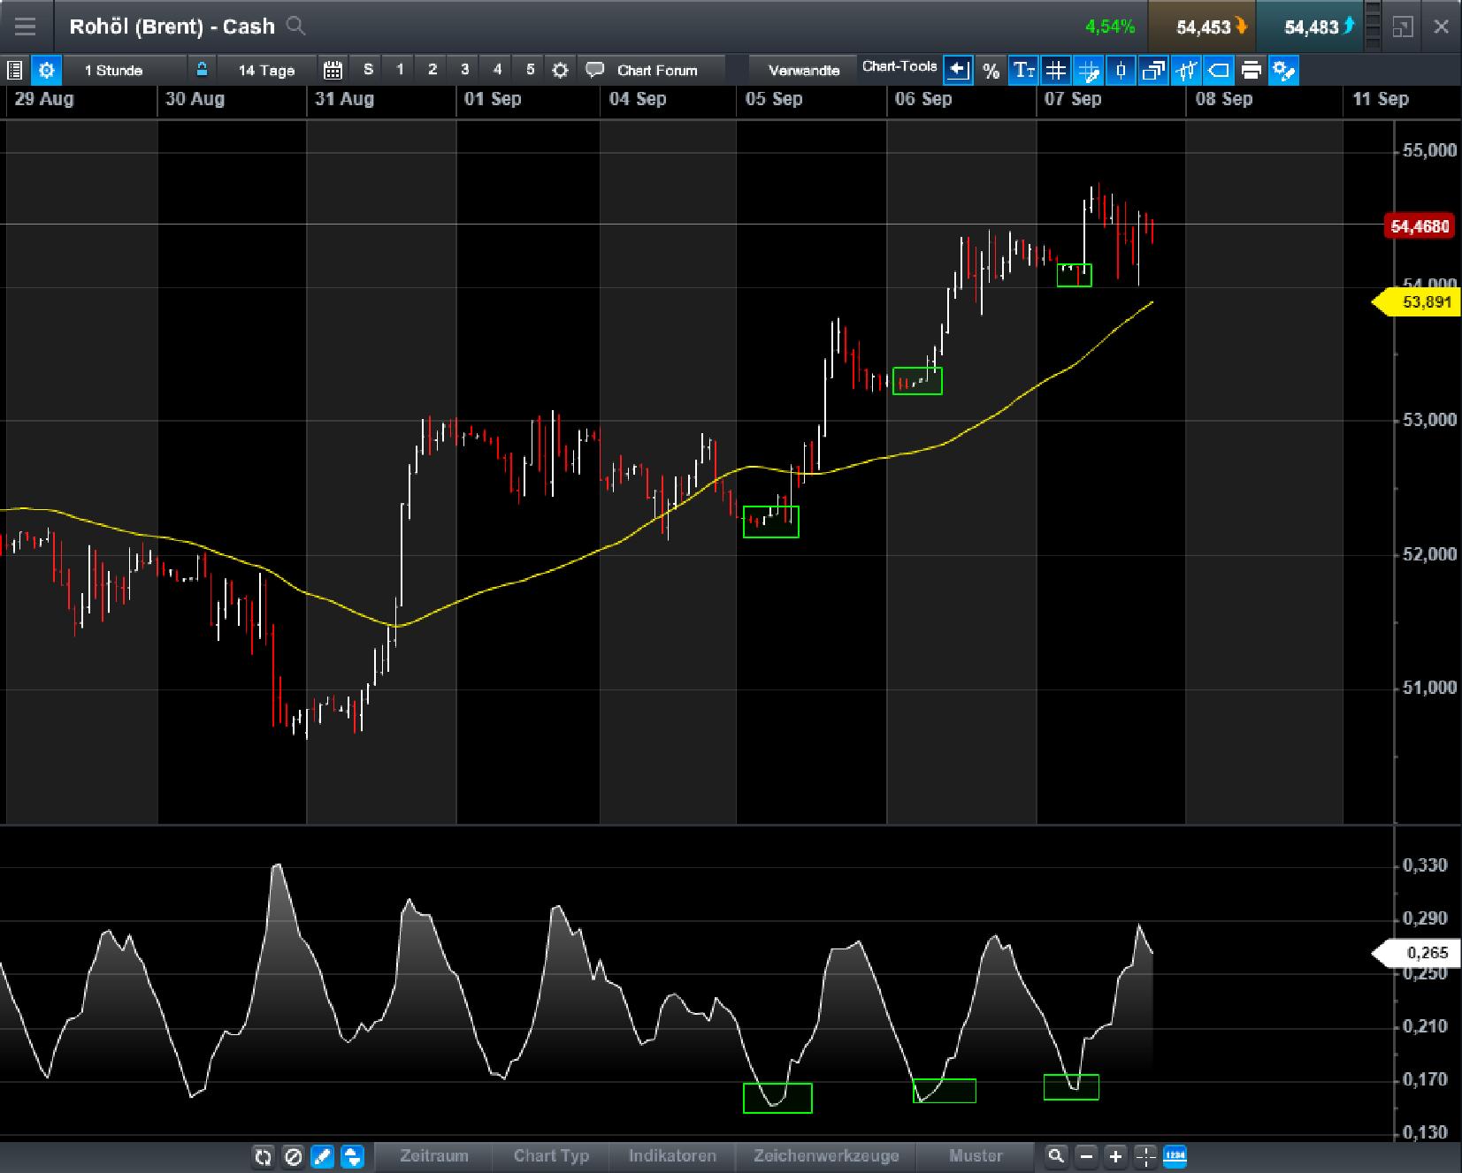The height and width of the screenshot is (1173, 1462).
Task: Open the Zeitraum dropdown
Action: click(433, 1156)
